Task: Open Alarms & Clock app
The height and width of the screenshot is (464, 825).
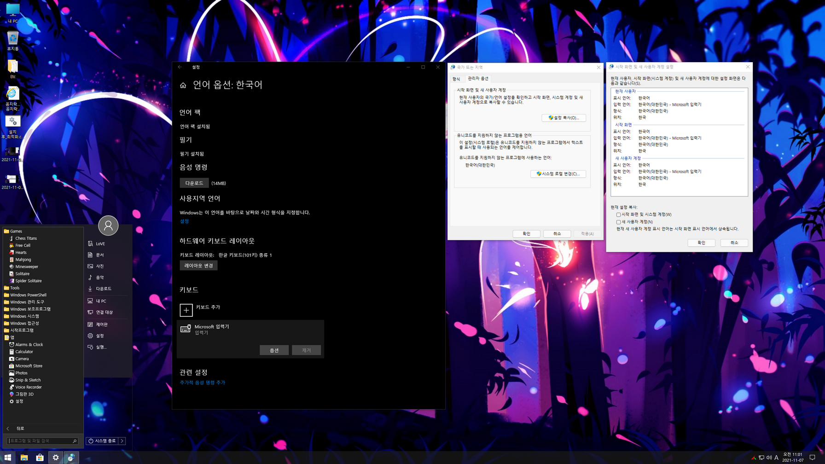Action: click(29, 344)
